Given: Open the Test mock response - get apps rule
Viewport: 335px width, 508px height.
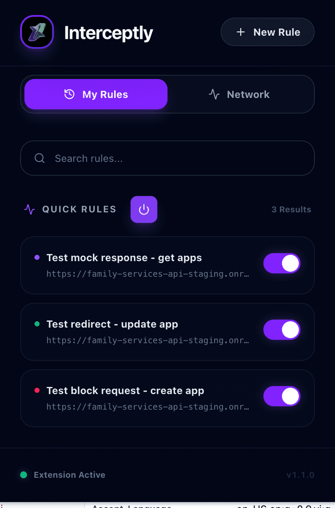Looking at the screenshot, I should click(x=124, y=257).
